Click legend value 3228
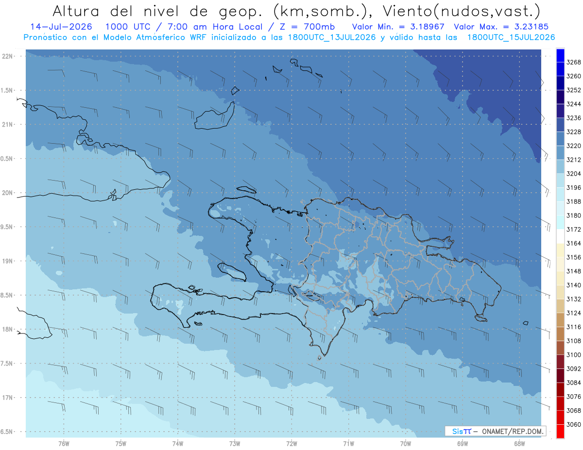Image resolution: width=583 pixels, height=450 pixels. click(573, 132)
